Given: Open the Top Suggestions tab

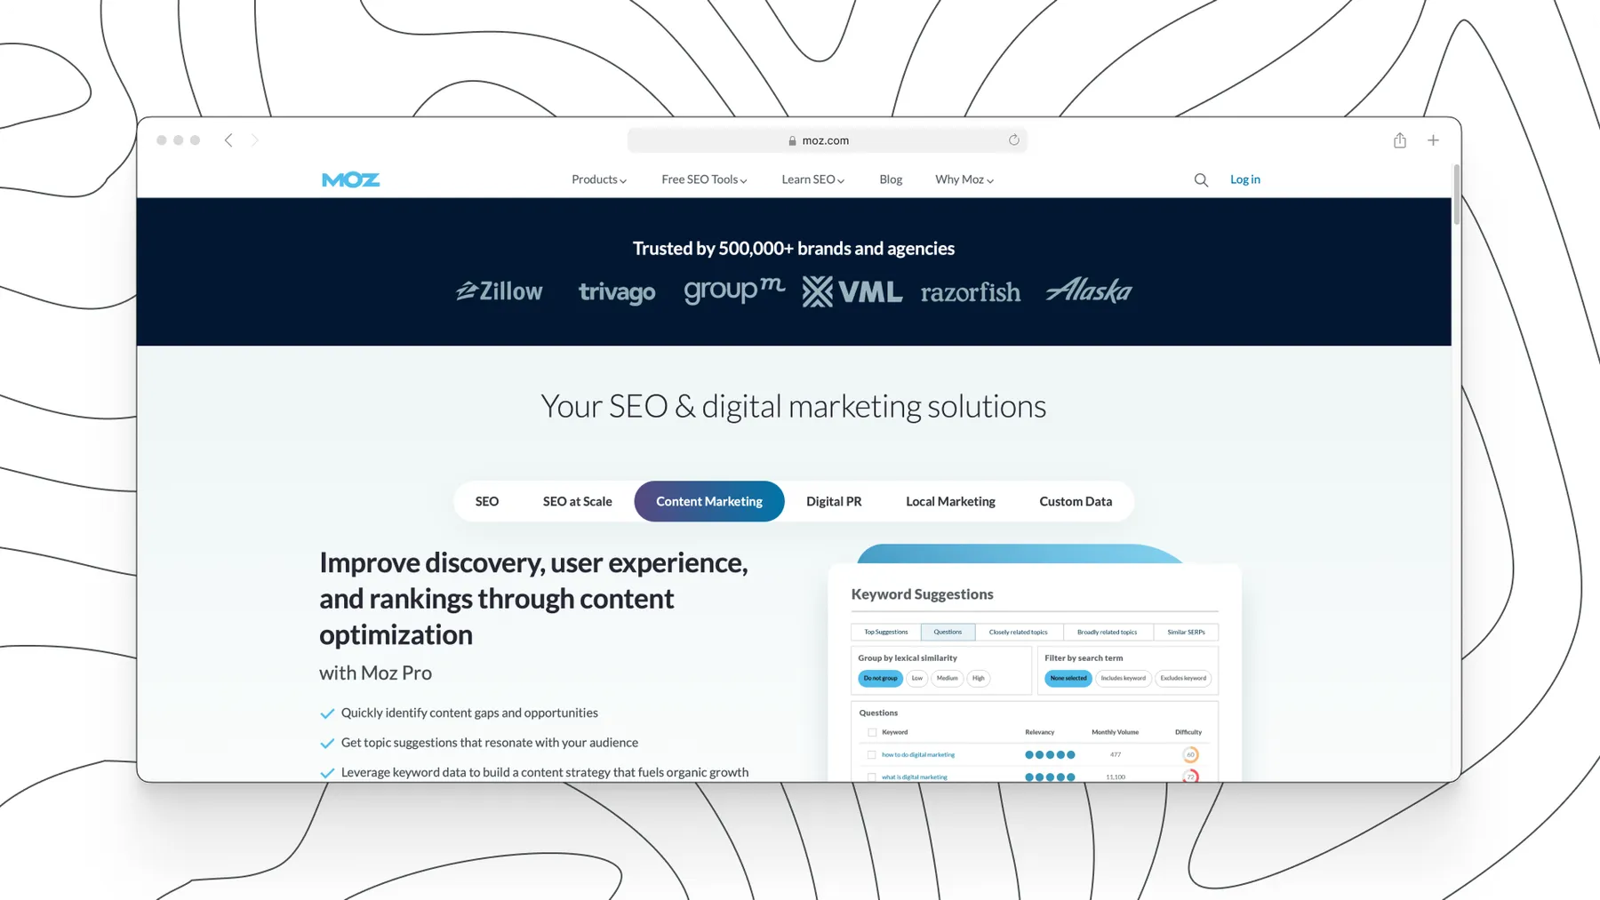Looking at the screenshot, I should (x=886, y=632).
